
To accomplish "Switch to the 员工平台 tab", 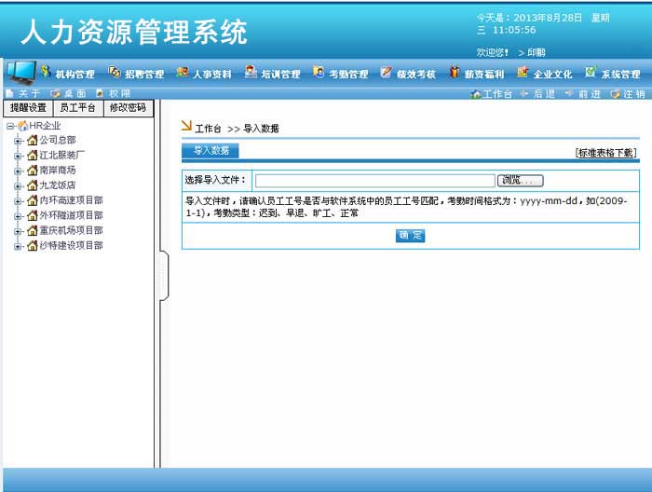I will [77, 108].
